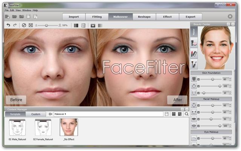The image size is (241, 151).
Task: Toggle checkbox for first Facial Makeup slider
Action: click(x=198, y=105)
